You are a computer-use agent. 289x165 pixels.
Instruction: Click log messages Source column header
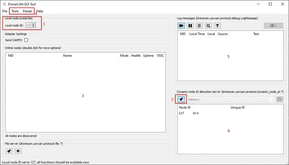(223, 34)
